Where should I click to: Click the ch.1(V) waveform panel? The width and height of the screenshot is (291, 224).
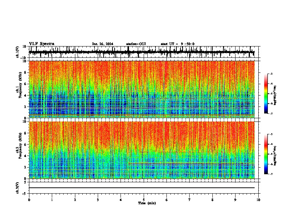coord(144,52)
